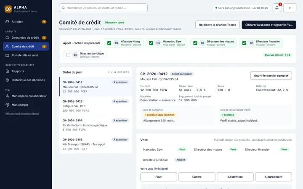Viewport: 303px width, 189px height.
Task: Click Mamadou Sow's Pour vote badge
Action: 182,150
